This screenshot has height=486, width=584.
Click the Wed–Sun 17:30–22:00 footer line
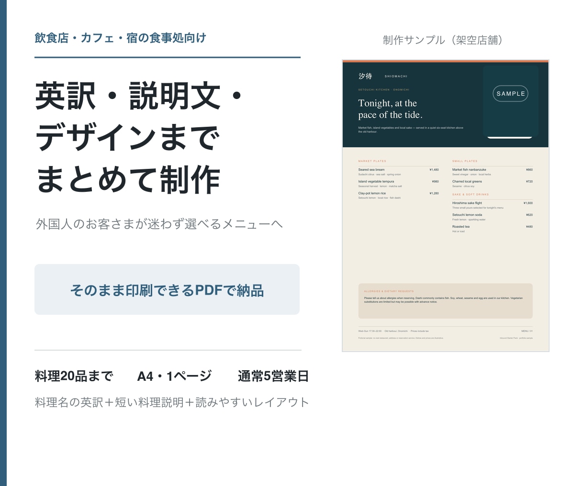click(393, 331)
